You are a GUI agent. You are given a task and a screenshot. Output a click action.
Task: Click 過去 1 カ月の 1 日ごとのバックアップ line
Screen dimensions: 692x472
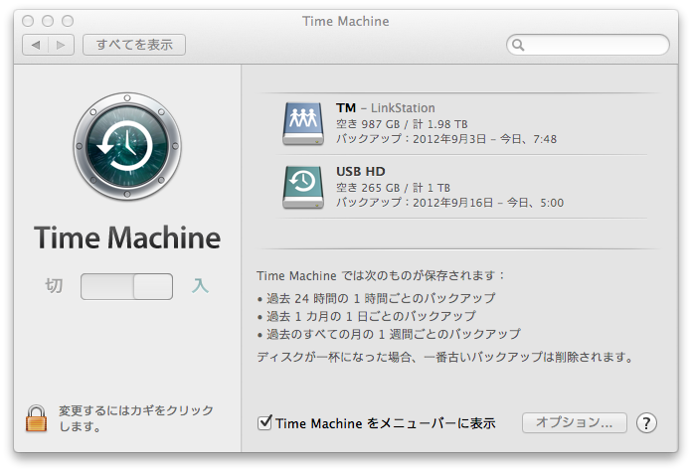[366, 316]
